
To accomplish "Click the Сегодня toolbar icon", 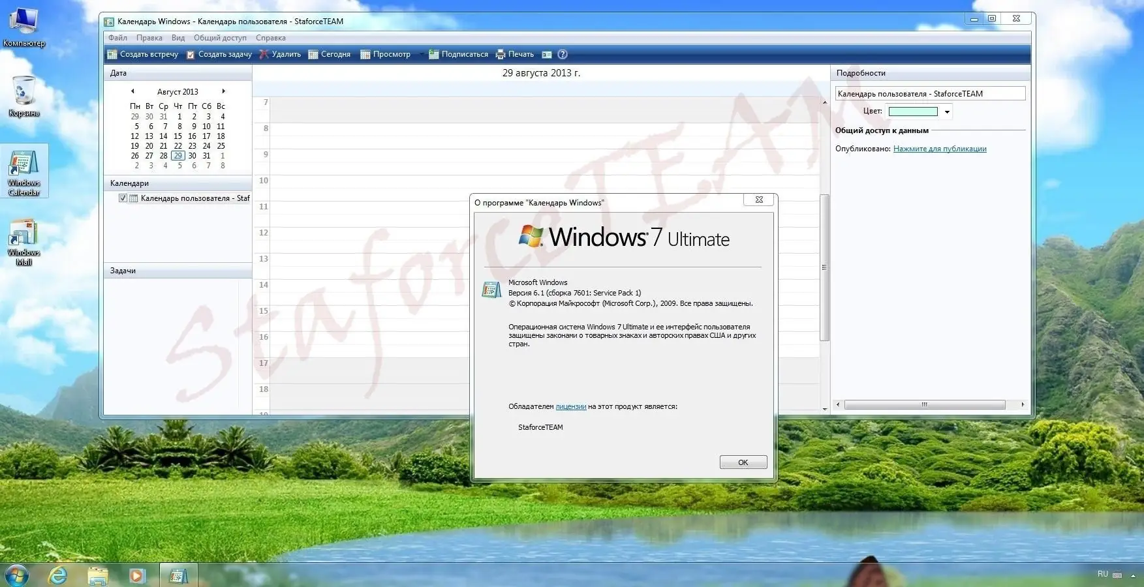I will 312,54.
